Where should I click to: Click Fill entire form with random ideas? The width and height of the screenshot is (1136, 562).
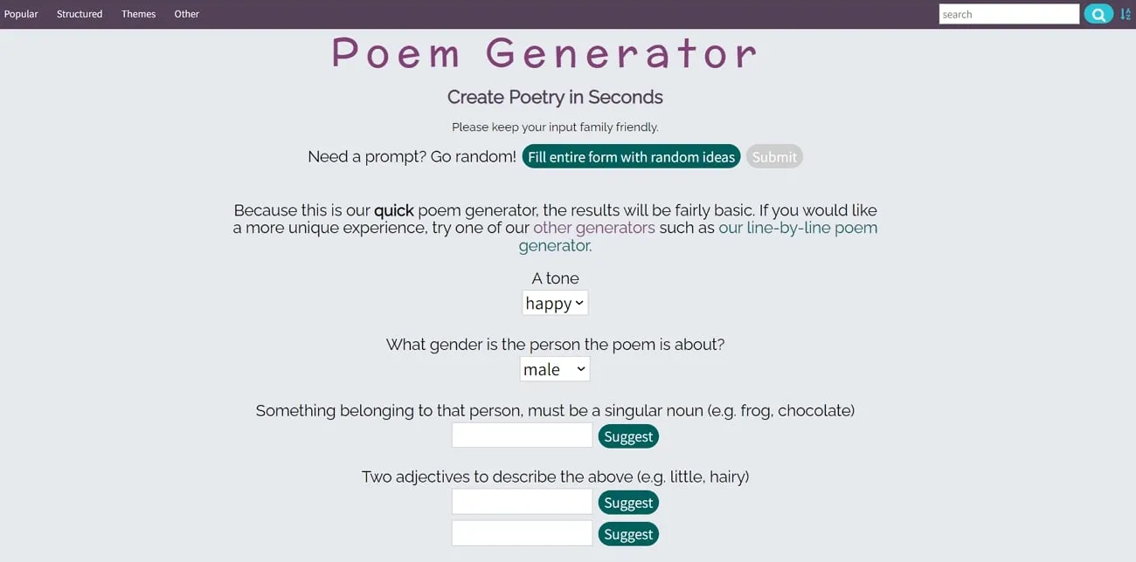coord(631,156)
